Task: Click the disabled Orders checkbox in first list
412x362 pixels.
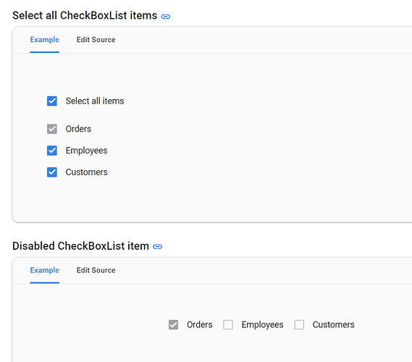Action: pyautogui.click(x=52, y=129)
